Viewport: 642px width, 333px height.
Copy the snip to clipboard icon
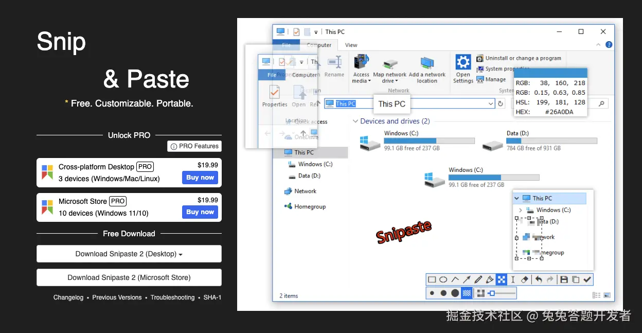(576, 279)
